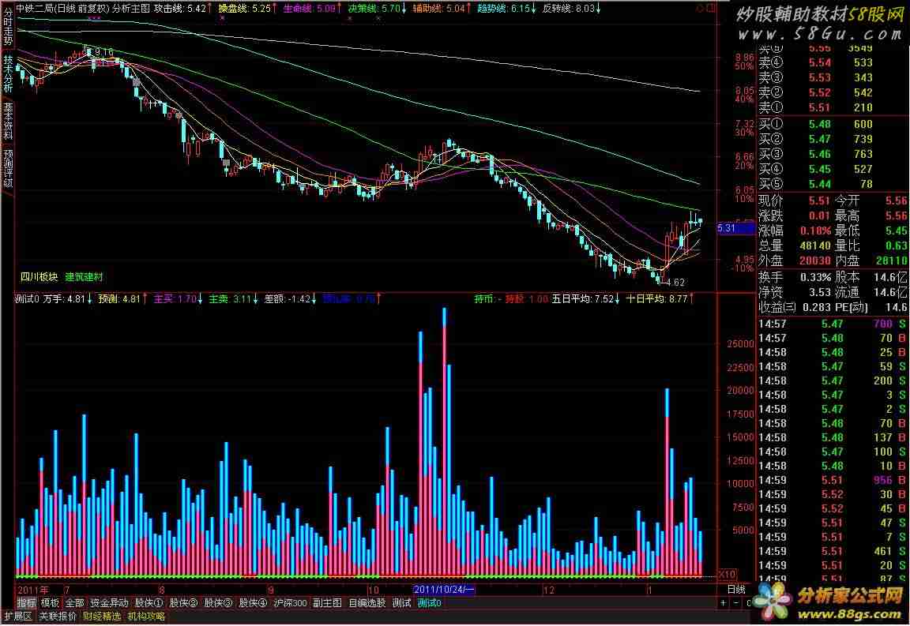The height and width of the screenshot is (626, 910).
Task: Click the 建筑建材 sector link
Action: (84, 277)
